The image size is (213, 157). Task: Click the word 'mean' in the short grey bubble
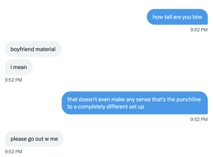tap(20, 67)
